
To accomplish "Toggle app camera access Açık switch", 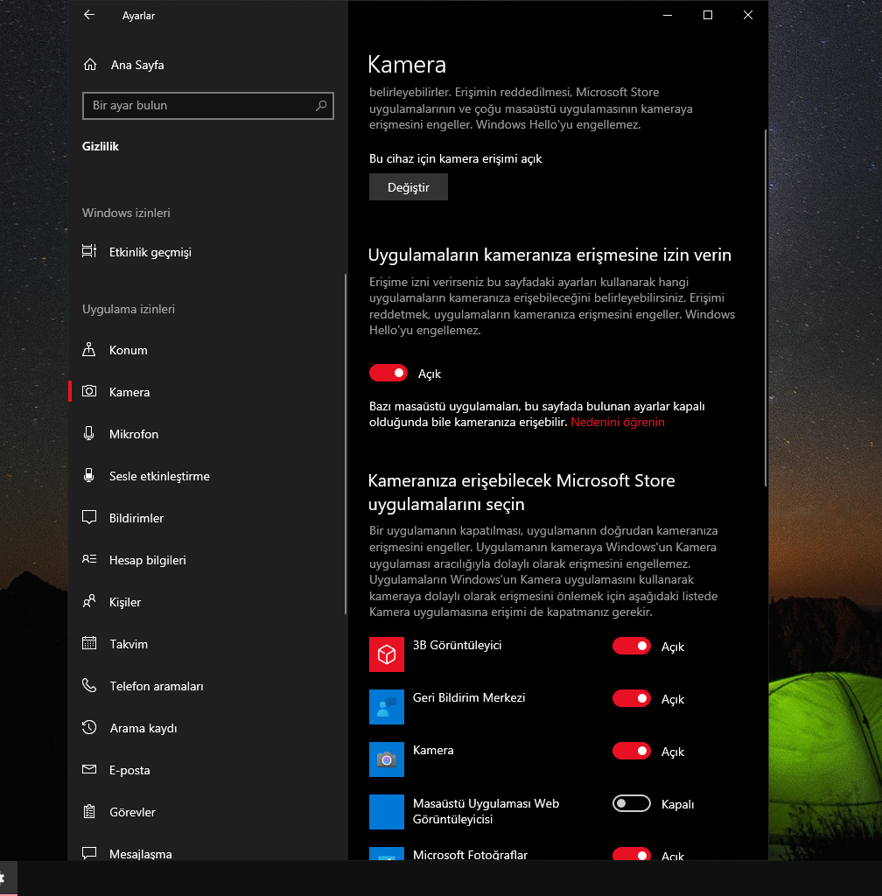I will click(388, 373).
